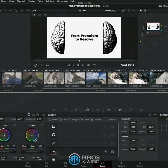Toggle invert on curve window row
The height and width of the screenshot is (168, 168).
105,152
